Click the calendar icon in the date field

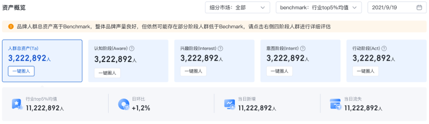click(x=419, y=7)
